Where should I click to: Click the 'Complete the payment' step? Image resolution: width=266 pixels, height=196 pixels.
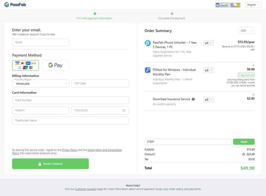172,18
